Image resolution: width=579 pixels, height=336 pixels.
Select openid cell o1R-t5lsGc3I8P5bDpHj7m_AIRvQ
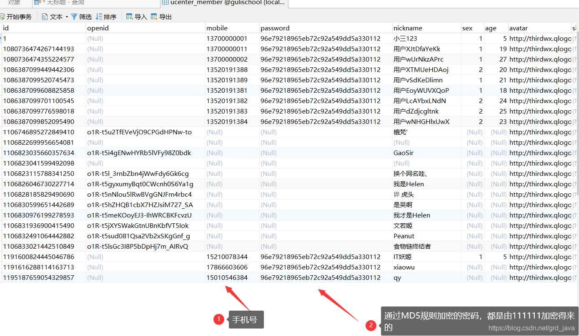pyautogui.click(x=145, y=247)
